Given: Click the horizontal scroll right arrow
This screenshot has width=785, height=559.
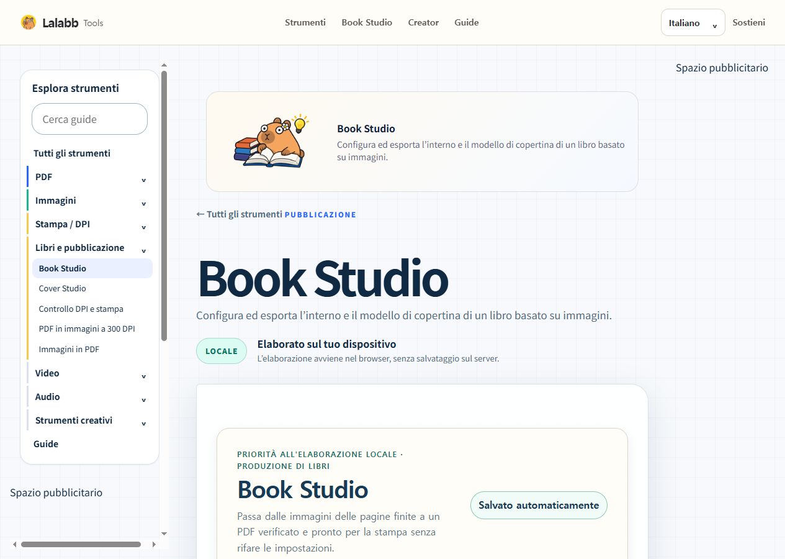Looking at the screenshot, I should [154, 544].
